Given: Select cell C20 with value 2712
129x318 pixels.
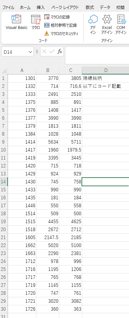Looking at the screenshot, I should 71,230.
